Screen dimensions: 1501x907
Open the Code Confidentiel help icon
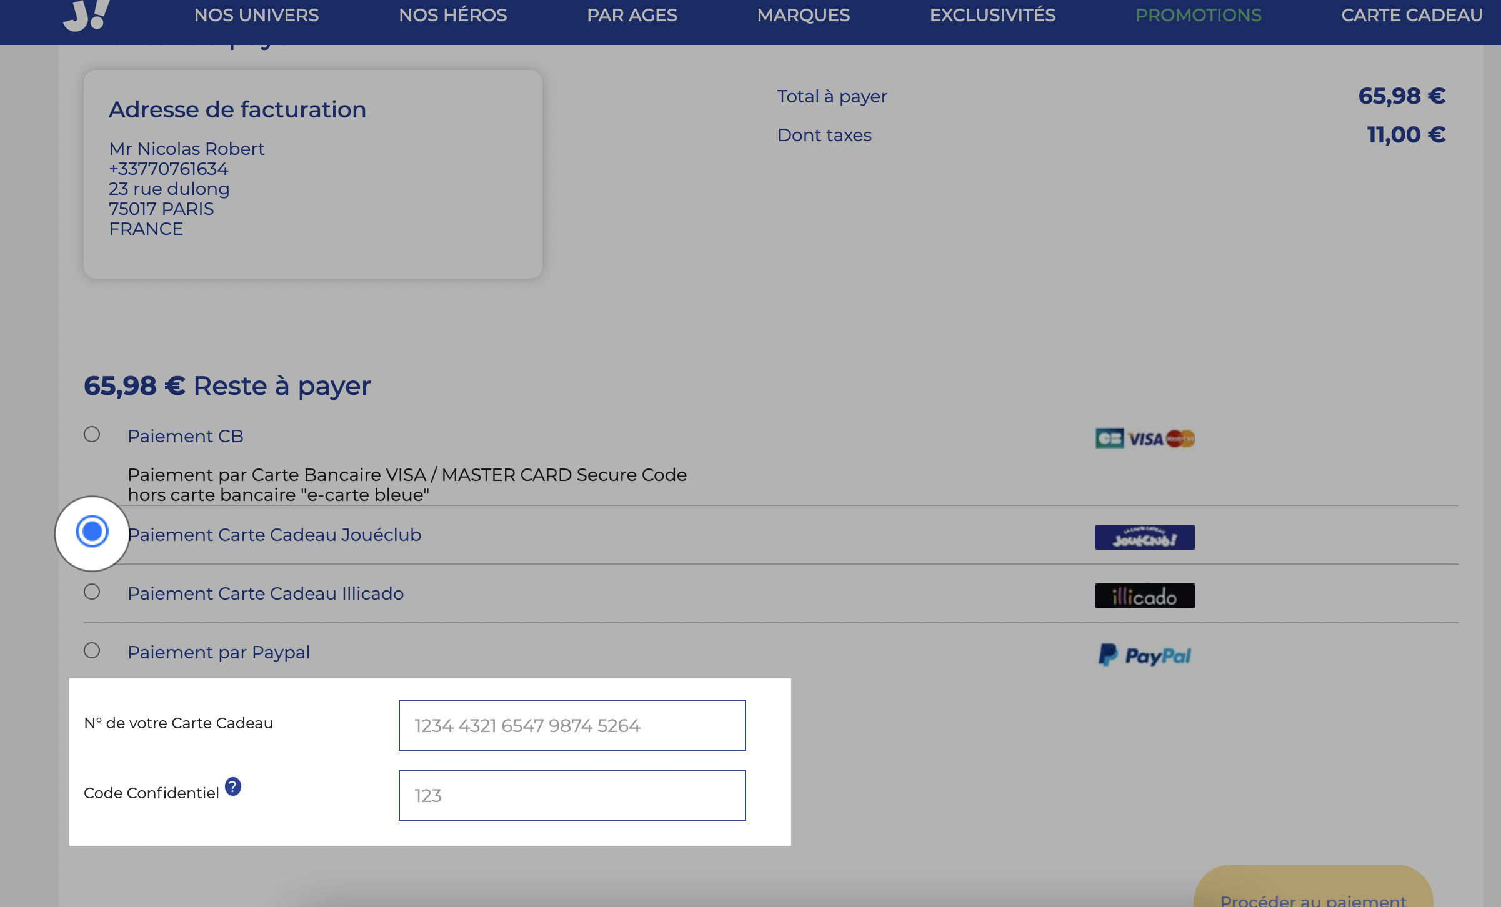click(233, 786)
